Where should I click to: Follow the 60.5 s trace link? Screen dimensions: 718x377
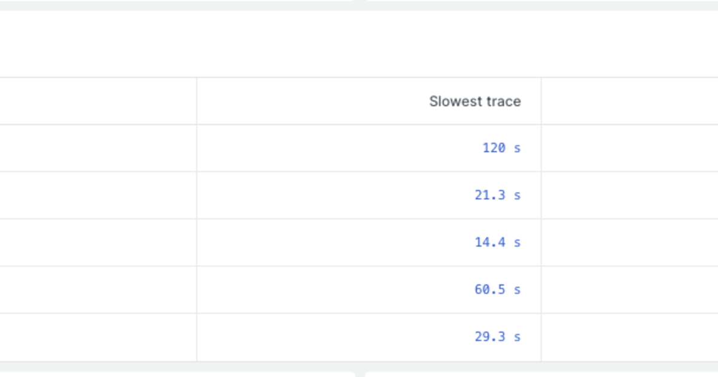click(497, 289)
